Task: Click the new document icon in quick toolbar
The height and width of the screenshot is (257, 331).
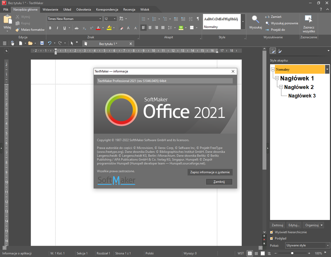Action: [x=21, y=43]
